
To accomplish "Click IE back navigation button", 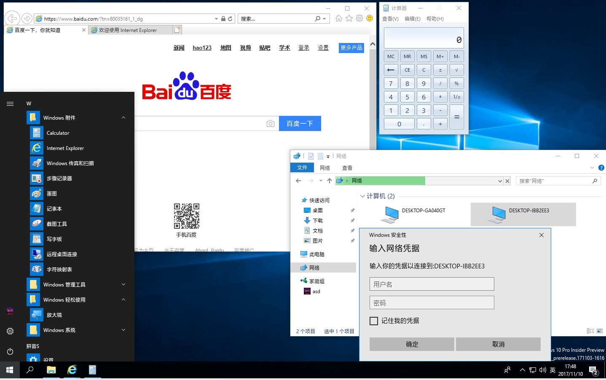I will 12,18.
